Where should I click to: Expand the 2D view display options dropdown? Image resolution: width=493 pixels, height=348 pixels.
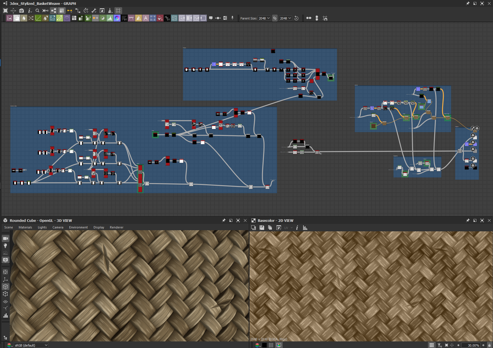point(279,228)
